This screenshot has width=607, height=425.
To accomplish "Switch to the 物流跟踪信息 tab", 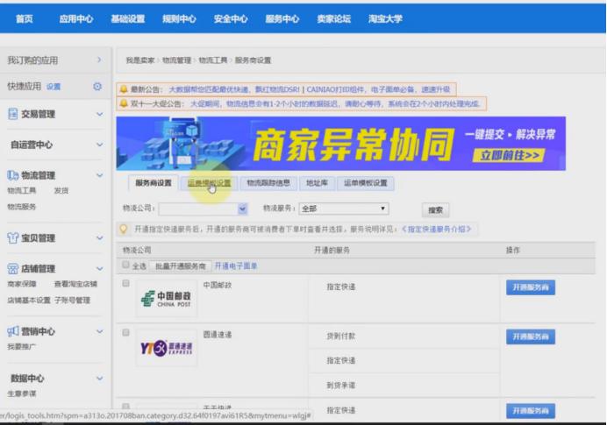I will tap(268, 183).
